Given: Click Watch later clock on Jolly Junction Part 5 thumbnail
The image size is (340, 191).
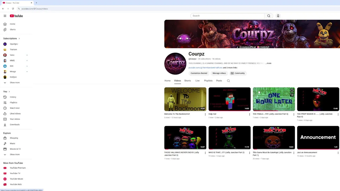Looking at the screenshot, I should click(x=292, y=90).
